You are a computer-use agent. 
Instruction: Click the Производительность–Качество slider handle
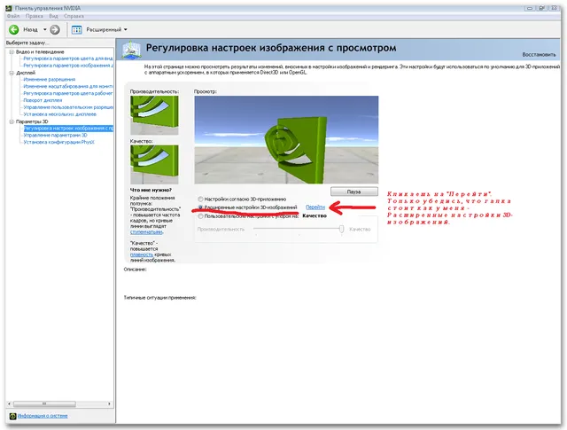pos(341,229)
